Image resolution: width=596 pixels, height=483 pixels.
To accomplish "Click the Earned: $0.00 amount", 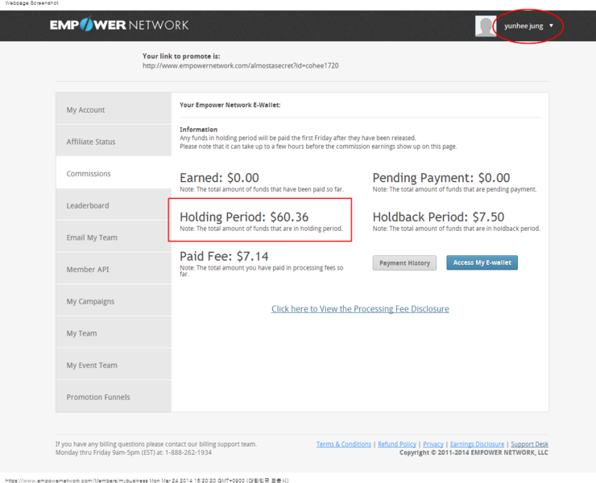I will point(219,178).
